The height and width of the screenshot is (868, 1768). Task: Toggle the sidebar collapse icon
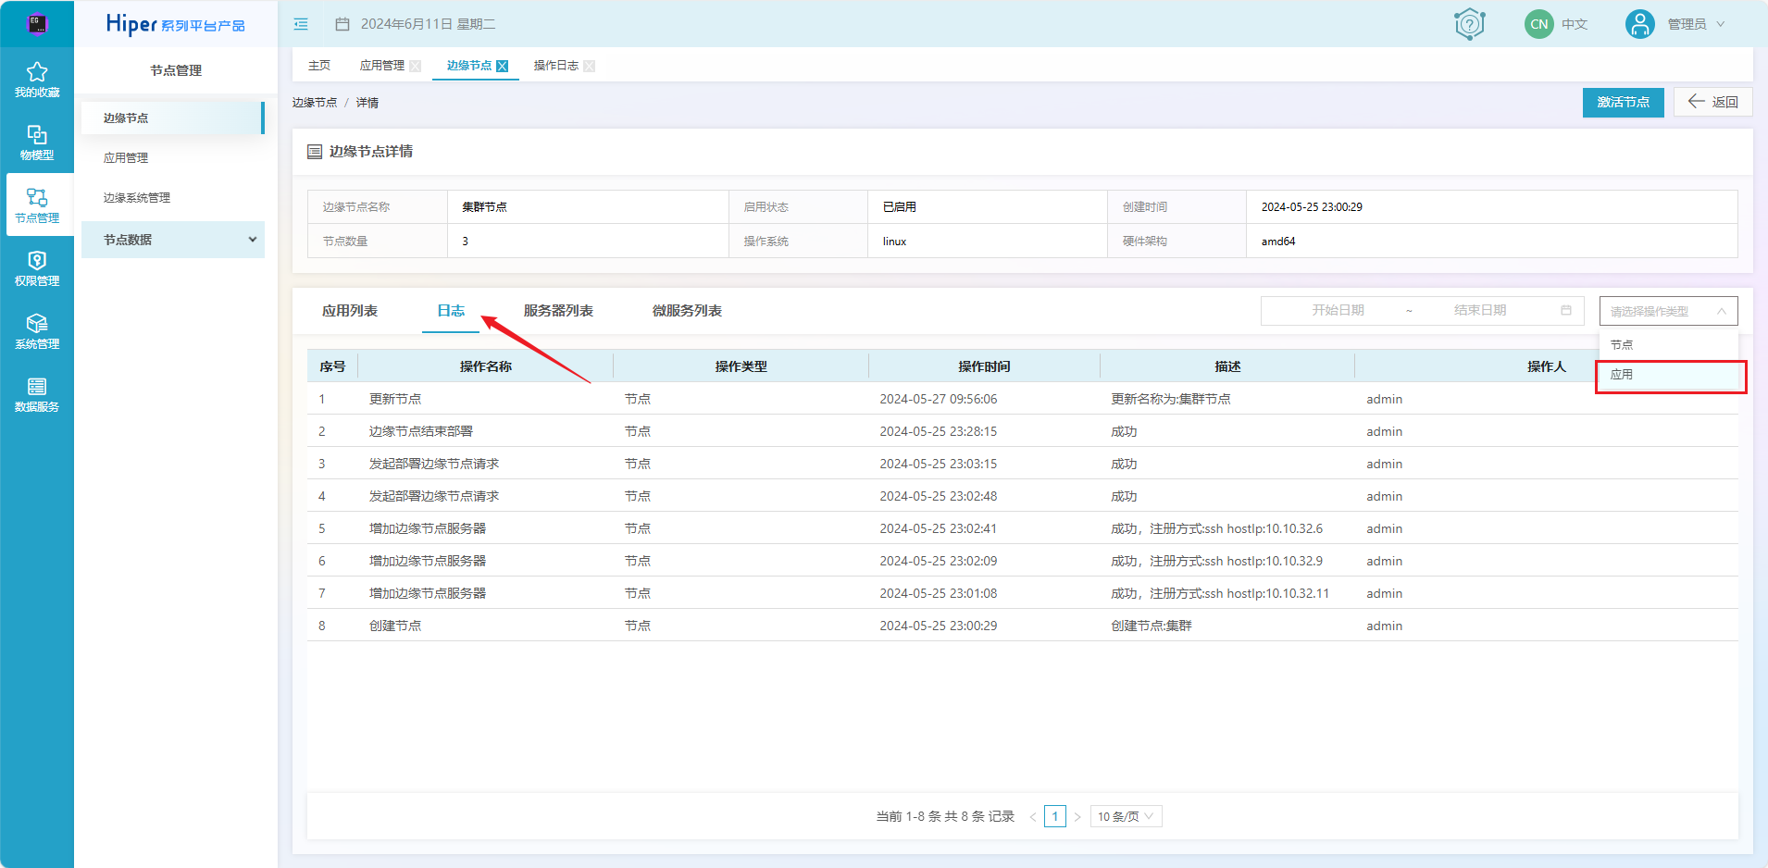[x=301, y=24]
